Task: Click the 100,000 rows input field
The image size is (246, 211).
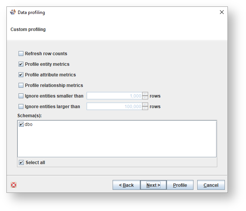Action: click(114, 107)
